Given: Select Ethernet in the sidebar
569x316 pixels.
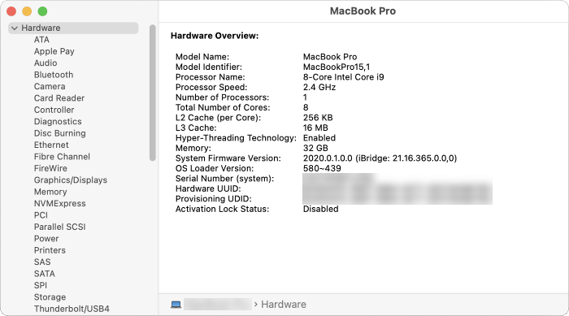Looking at the screenshot, I should (x=51, y=145).
